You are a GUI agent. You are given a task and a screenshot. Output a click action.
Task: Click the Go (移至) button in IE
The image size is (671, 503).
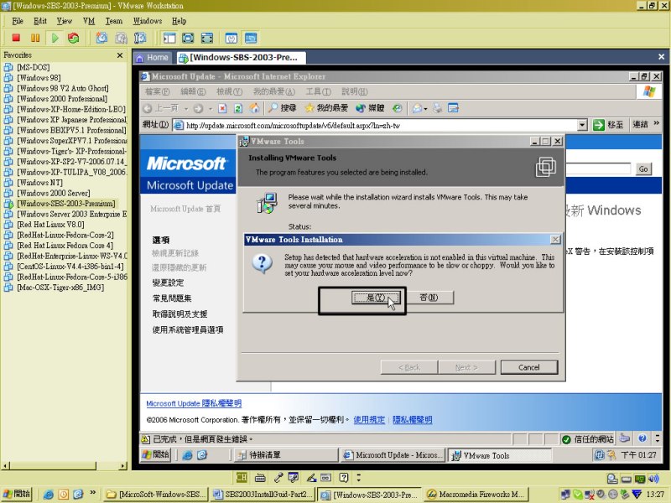pos(608,125)
